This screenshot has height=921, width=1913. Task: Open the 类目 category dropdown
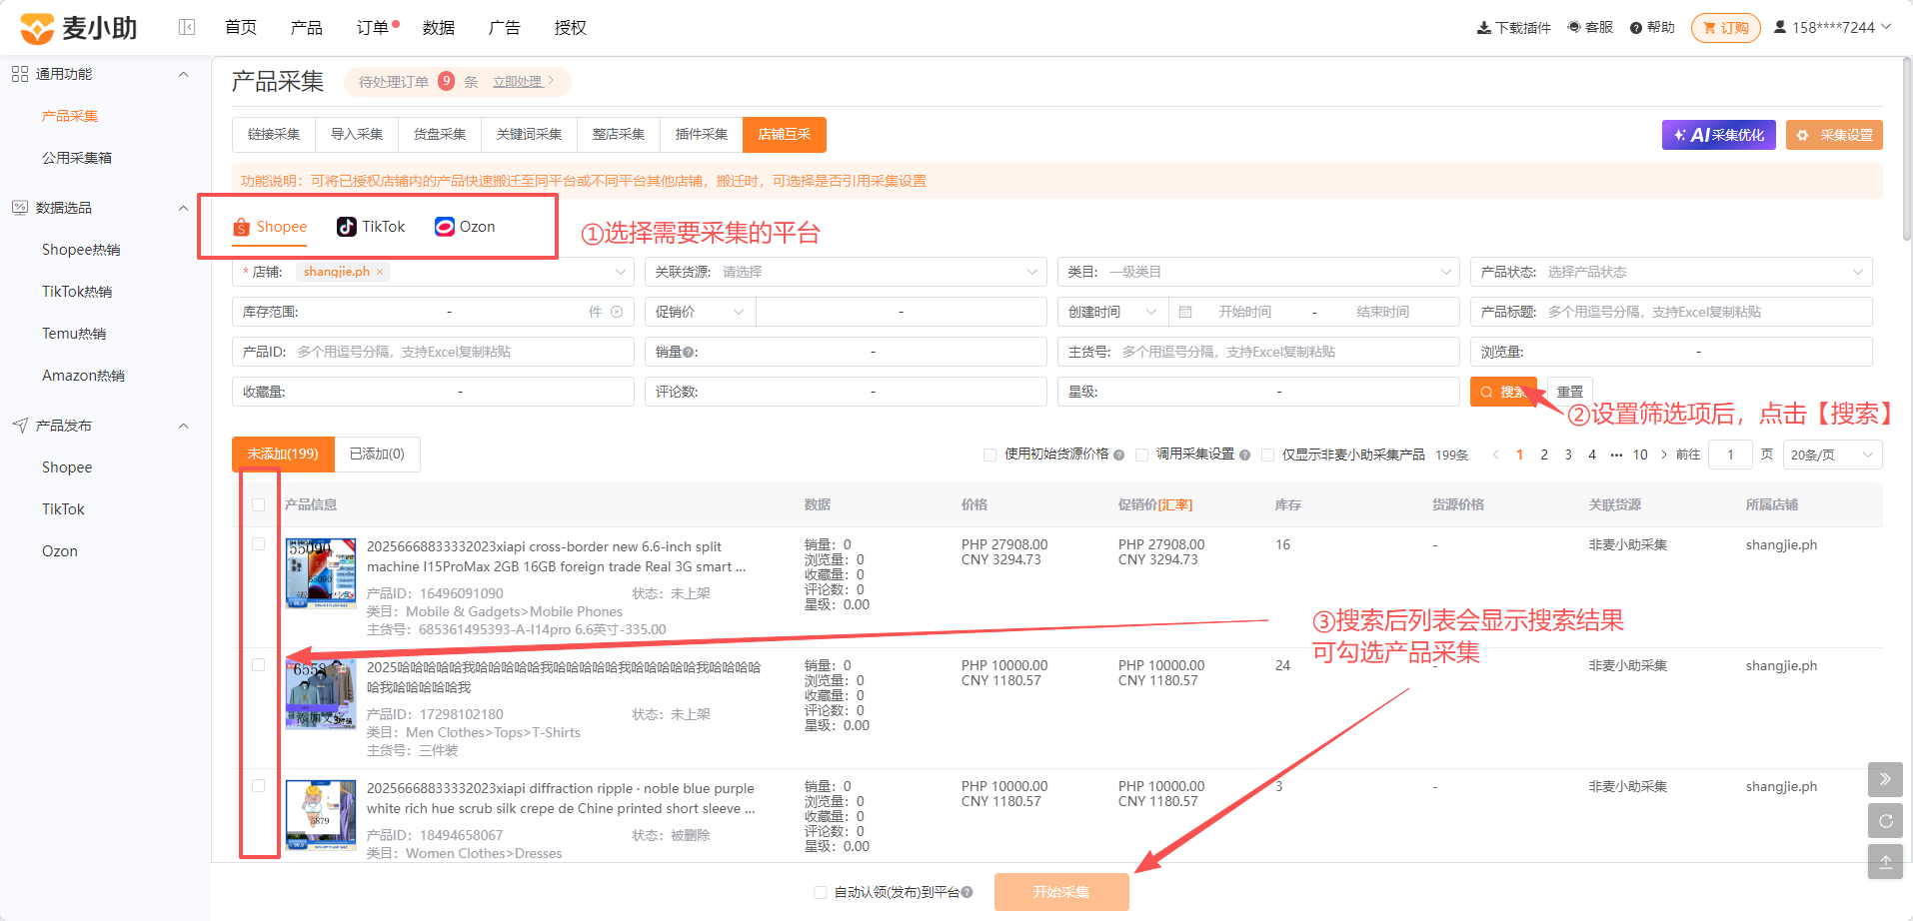pyautogui.click(x=1258, y=272)
